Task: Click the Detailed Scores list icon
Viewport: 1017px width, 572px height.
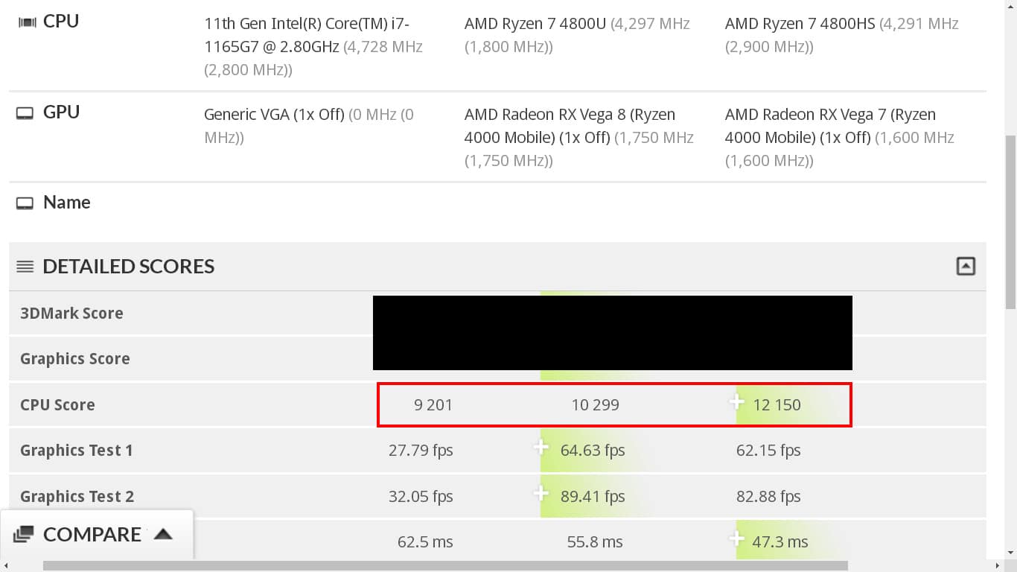Action: pyautogui.click(x=25, y=267)
